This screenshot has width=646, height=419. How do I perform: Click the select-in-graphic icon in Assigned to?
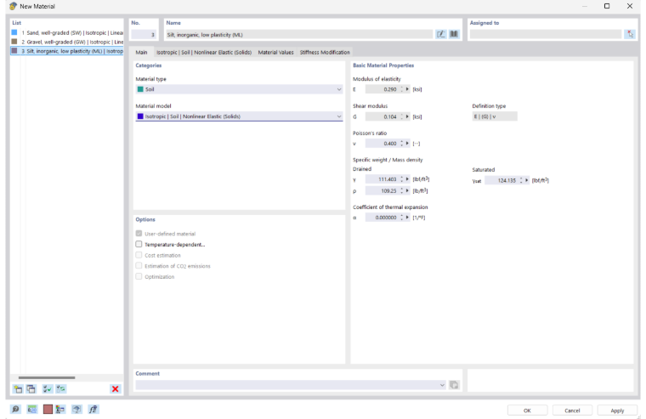630,34
